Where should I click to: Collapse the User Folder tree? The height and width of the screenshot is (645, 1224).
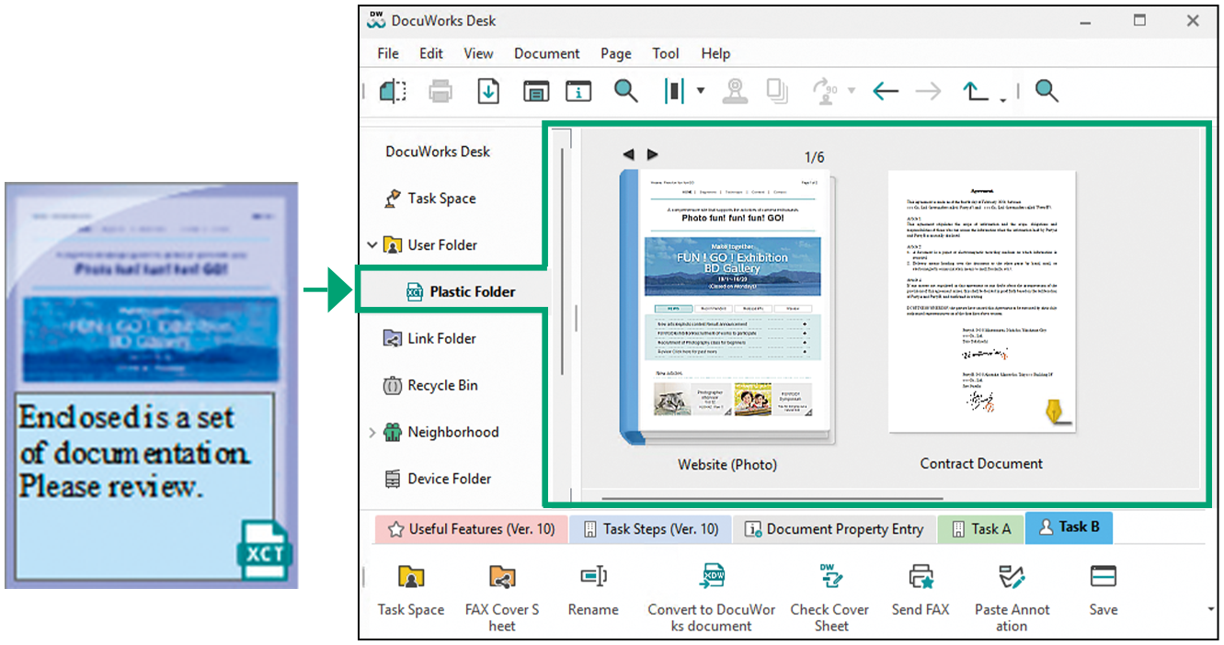372,244
